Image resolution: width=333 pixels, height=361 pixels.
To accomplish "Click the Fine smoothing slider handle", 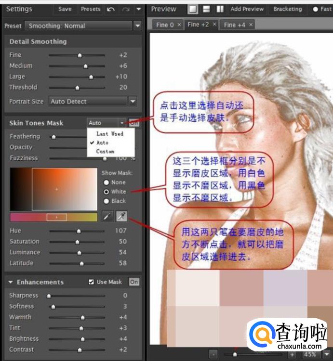I will point(80,55).
